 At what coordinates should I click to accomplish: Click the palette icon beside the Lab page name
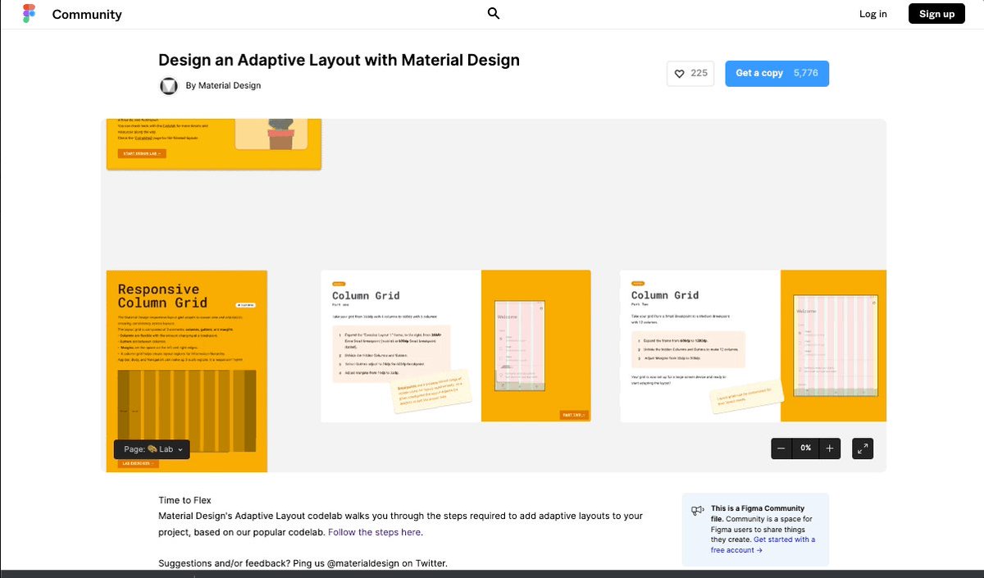[153, 449]
